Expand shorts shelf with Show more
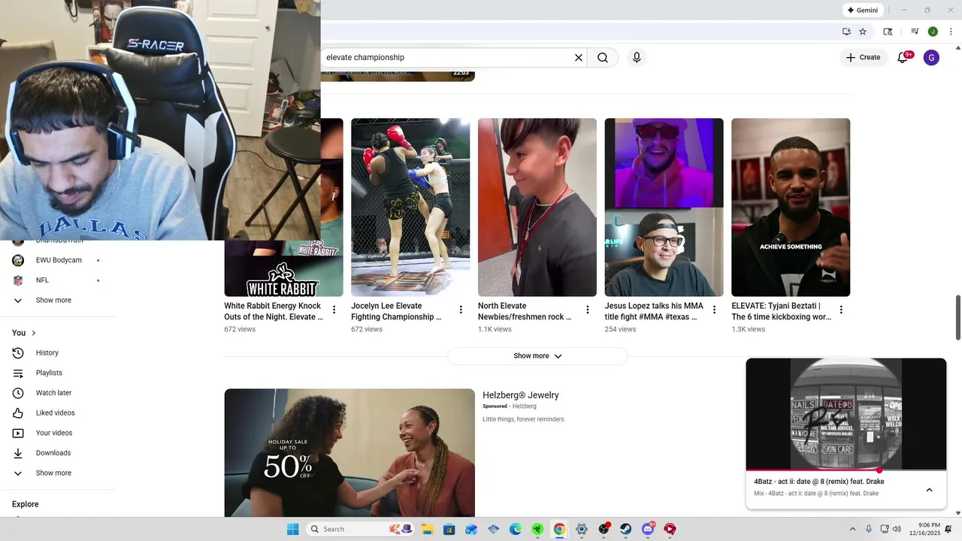This screenshot has height=541, width=962. (x=537, y=356)
